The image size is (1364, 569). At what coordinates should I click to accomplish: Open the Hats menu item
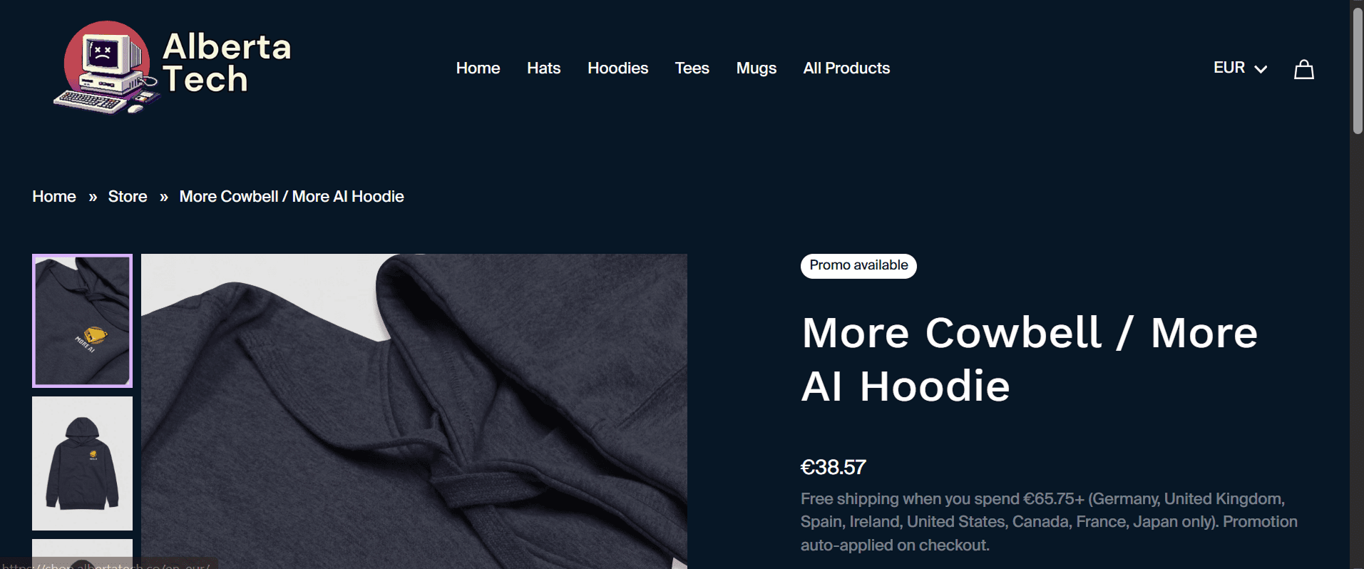pyautogui.click(x=543, y=68)
